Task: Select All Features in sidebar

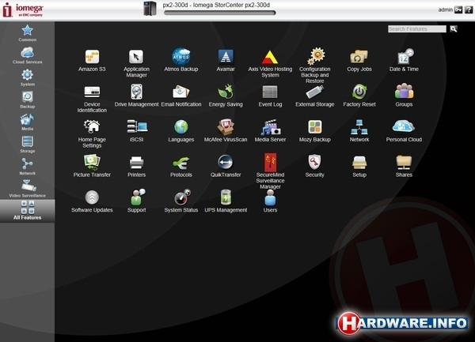Action: point(27,211)
